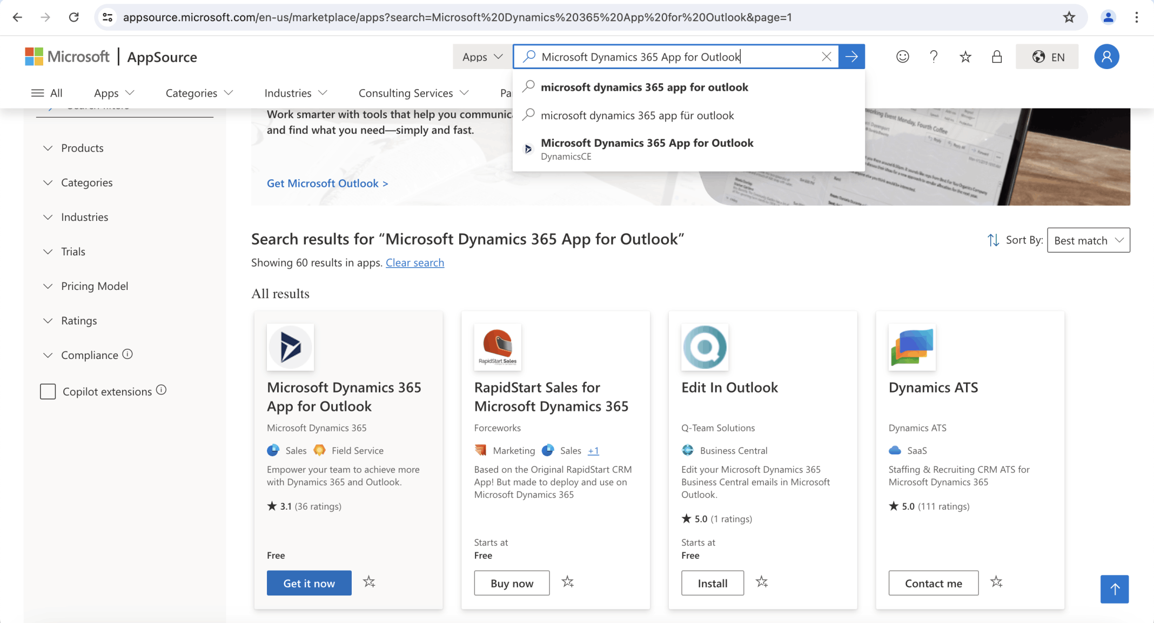Open the help question mark icon
This screenshot has width=1154, height=623.
(x=934, y=56)
